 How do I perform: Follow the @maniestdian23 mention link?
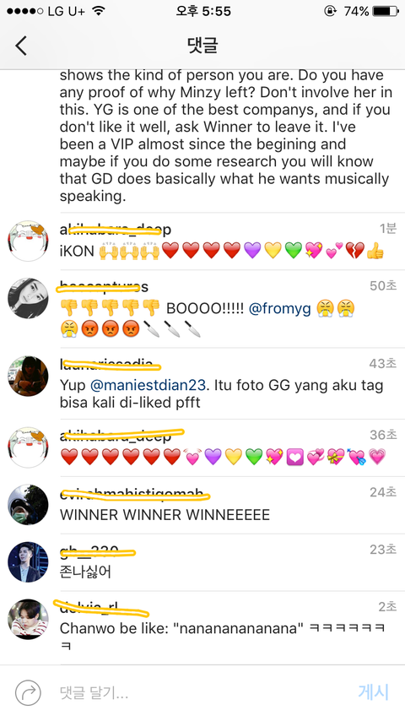[x=147, y=385]
